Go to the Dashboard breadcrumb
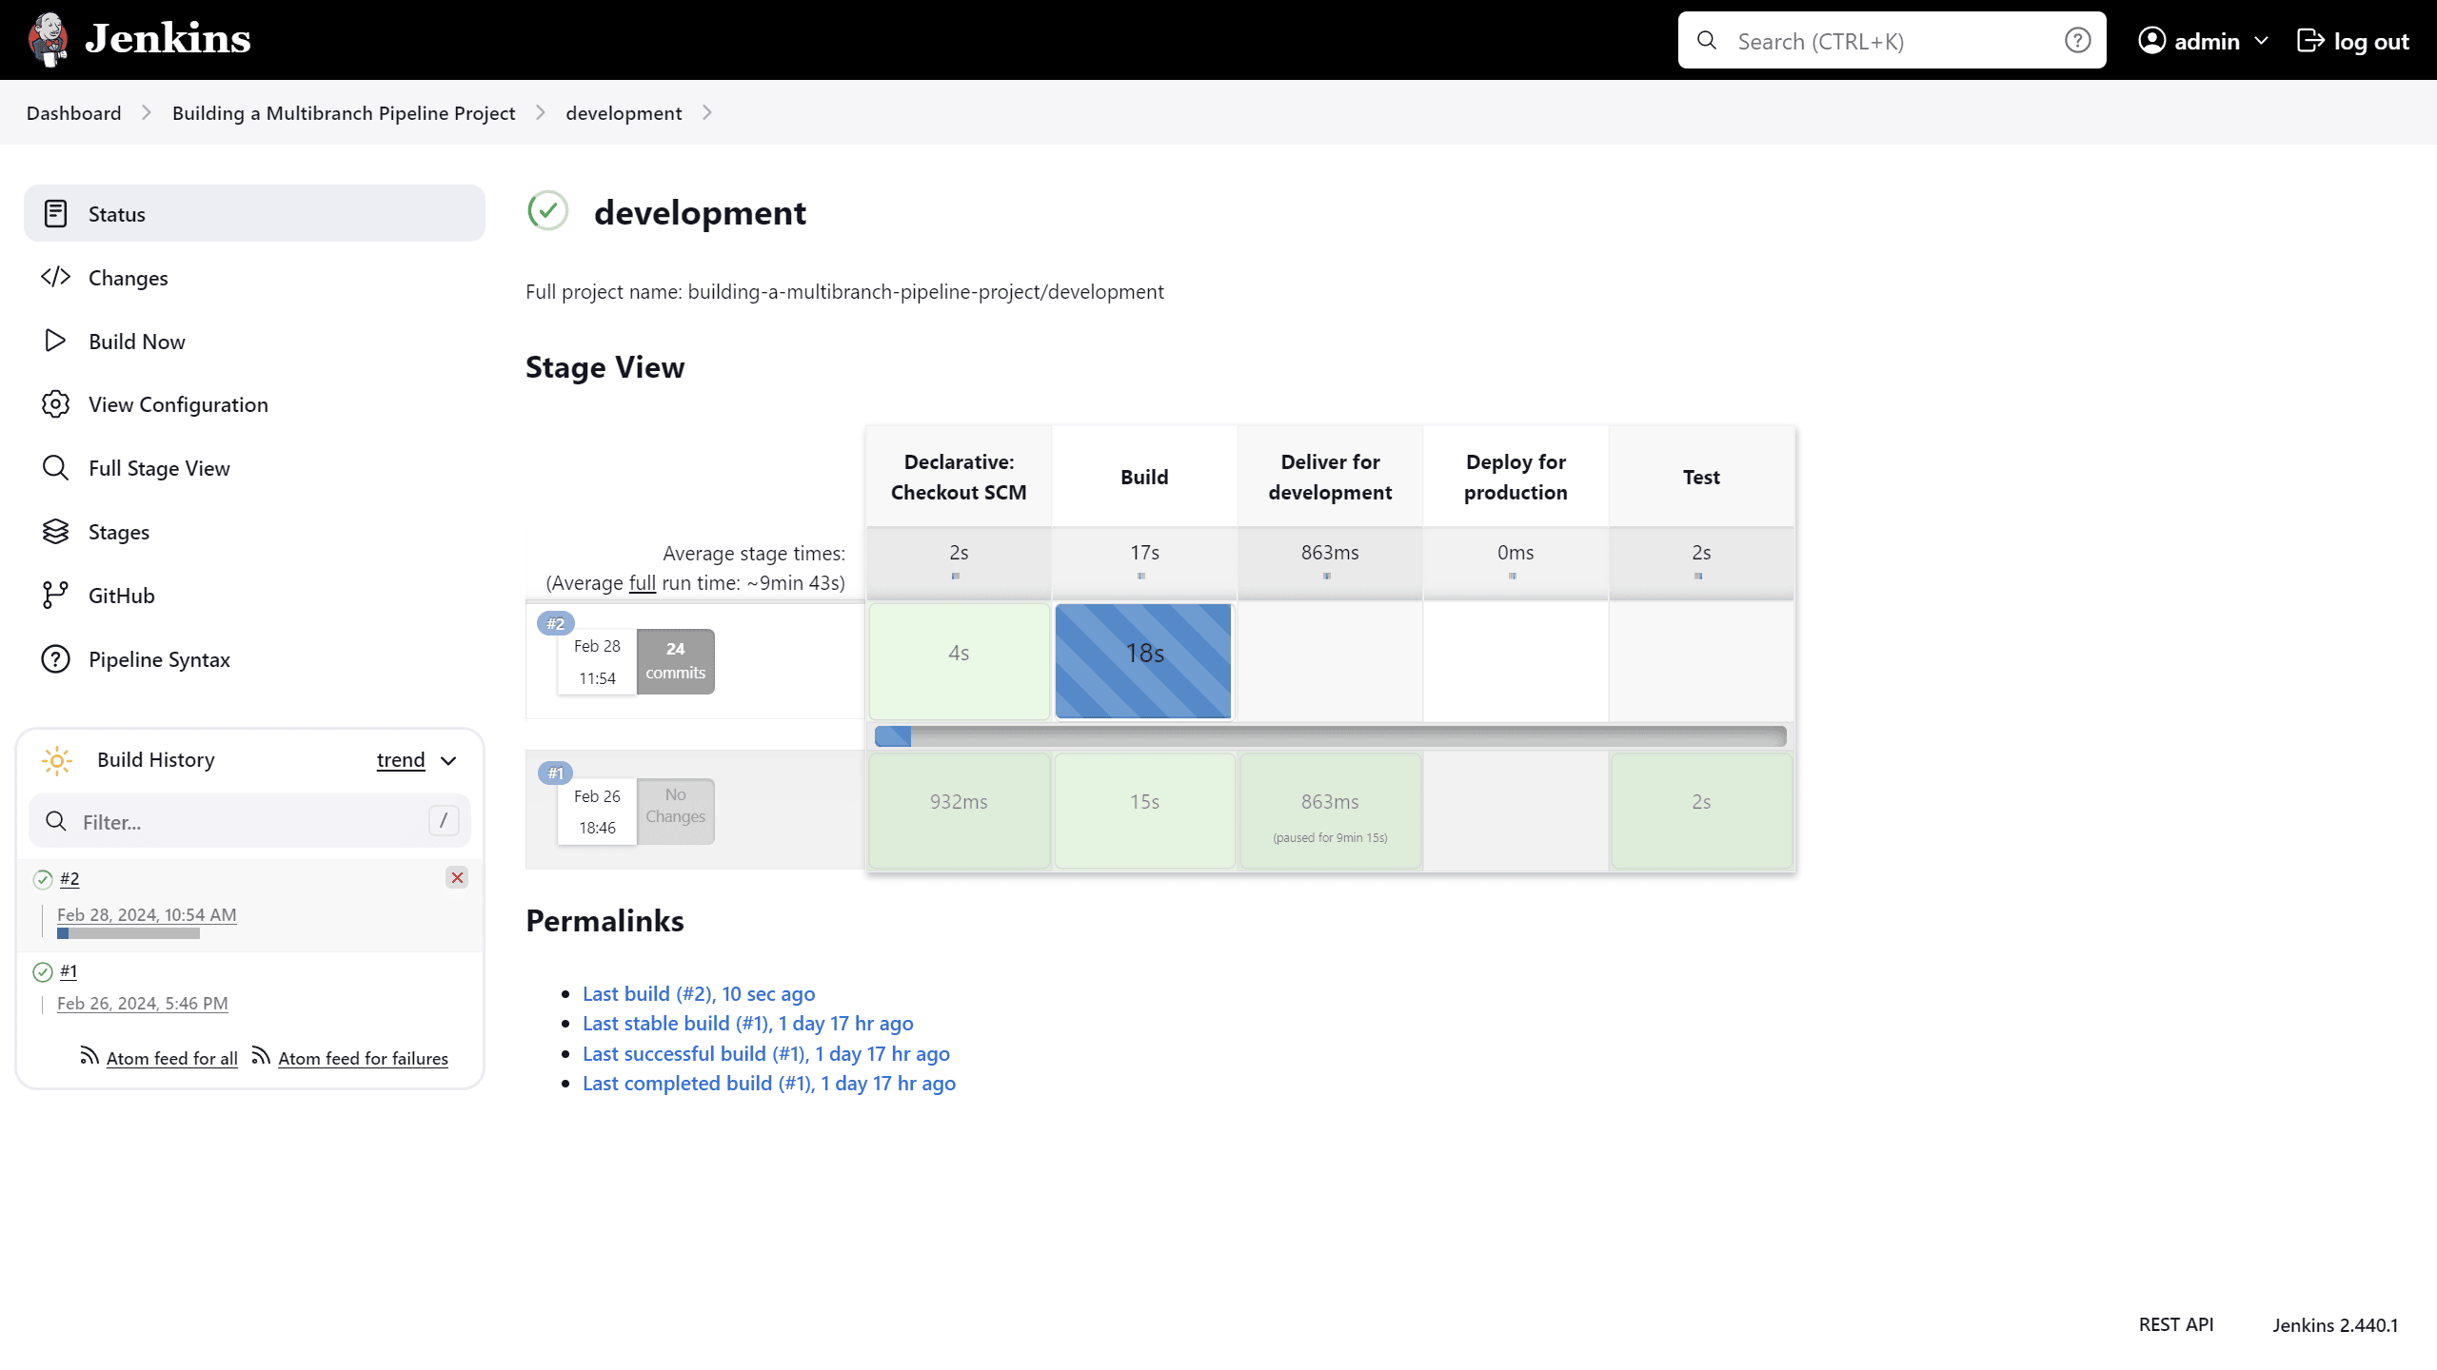This screenshot has width=2437, height=1370. point(73,112)
